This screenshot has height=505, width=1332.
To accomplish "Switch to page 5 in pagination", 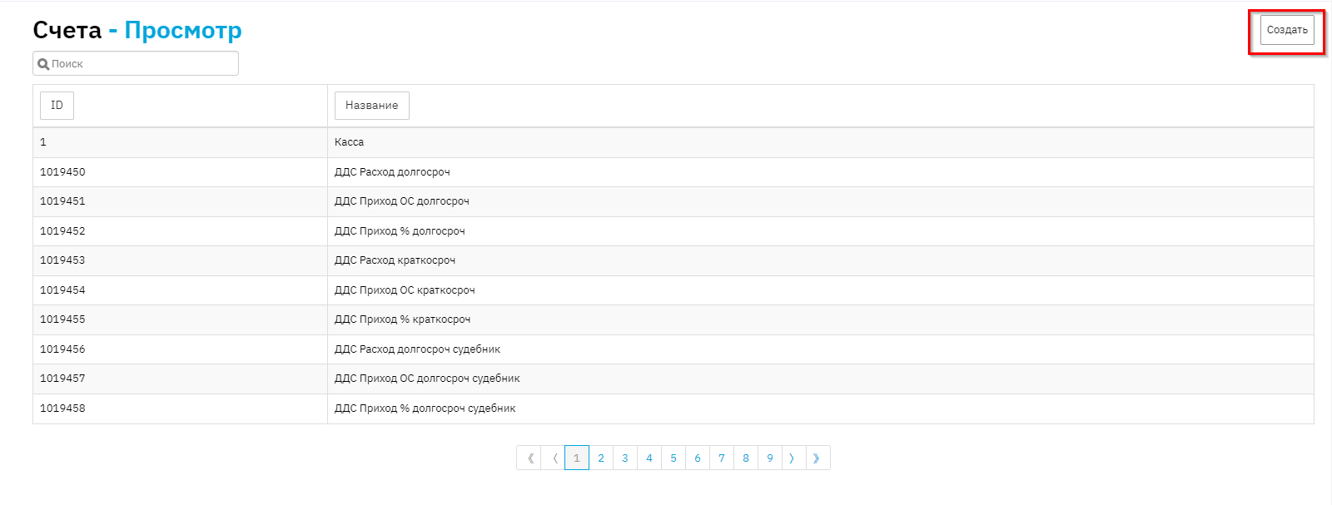I will click(x=673, y=458).
